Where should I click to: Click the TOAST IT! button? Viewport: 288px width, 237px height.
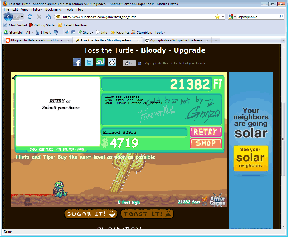147,214
